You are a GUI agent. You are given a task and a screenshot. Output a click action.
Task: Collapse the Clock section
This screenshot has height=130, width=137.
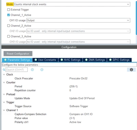(x=4, y=75)
